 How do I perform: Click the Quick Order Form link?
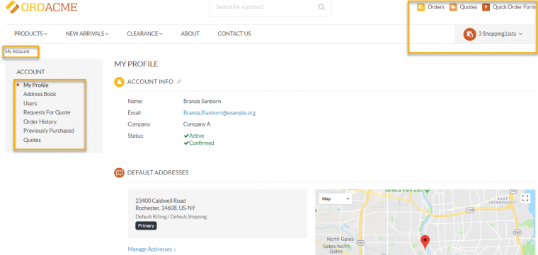click(x=514, y=7)
